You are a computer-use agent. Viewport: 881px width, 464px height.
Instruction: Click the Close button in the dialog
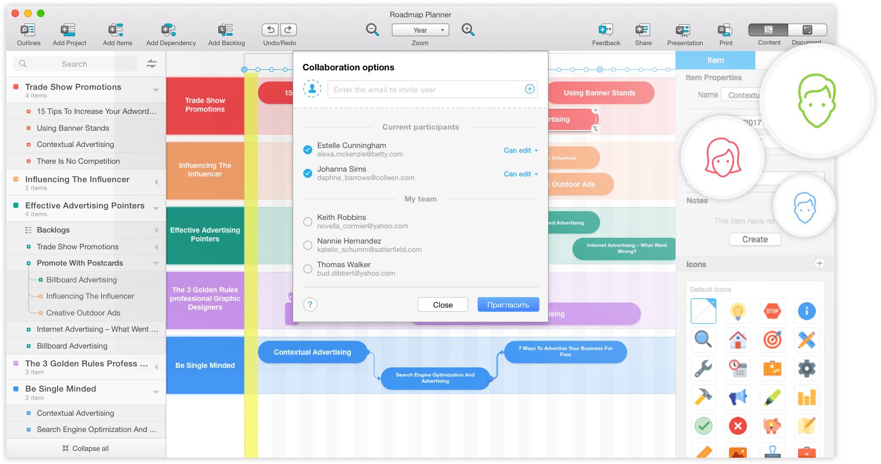pos(443,305)
